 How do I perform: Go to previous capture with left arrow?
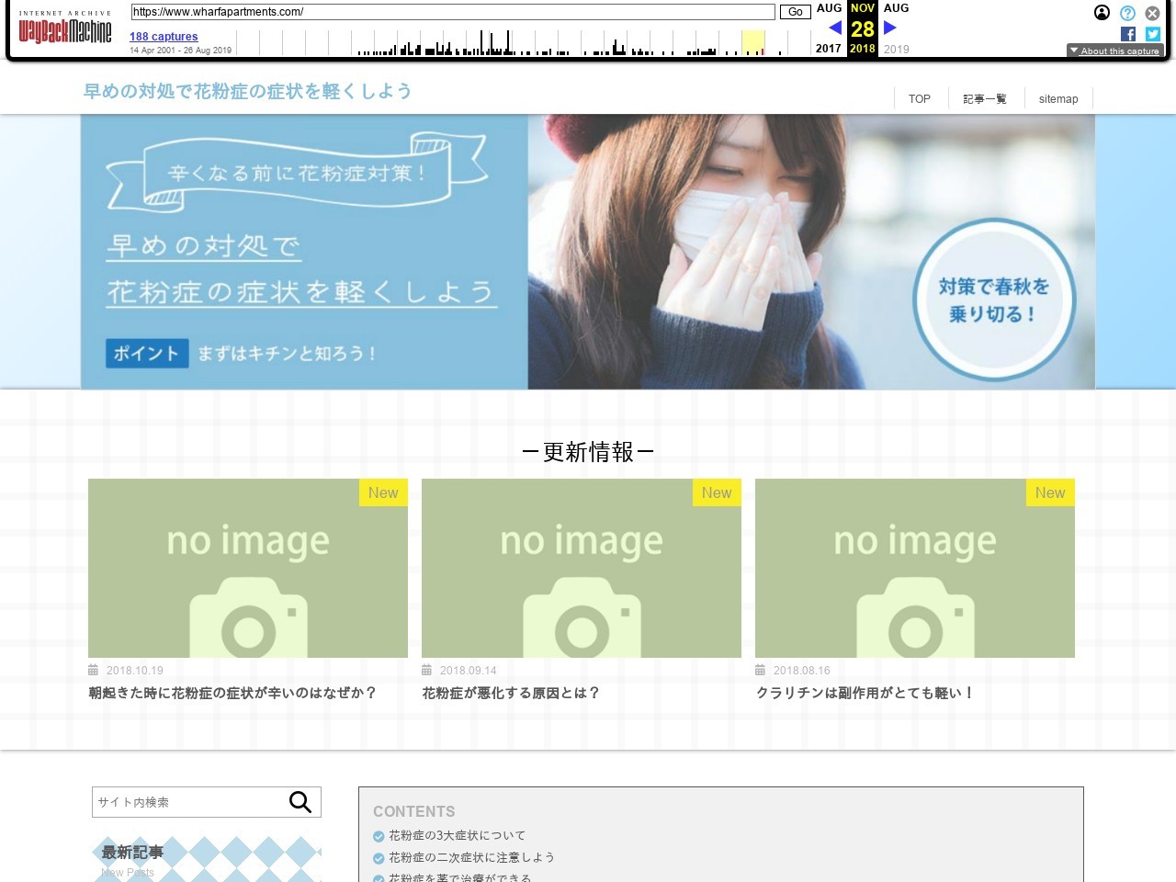[x=835, y=28]
